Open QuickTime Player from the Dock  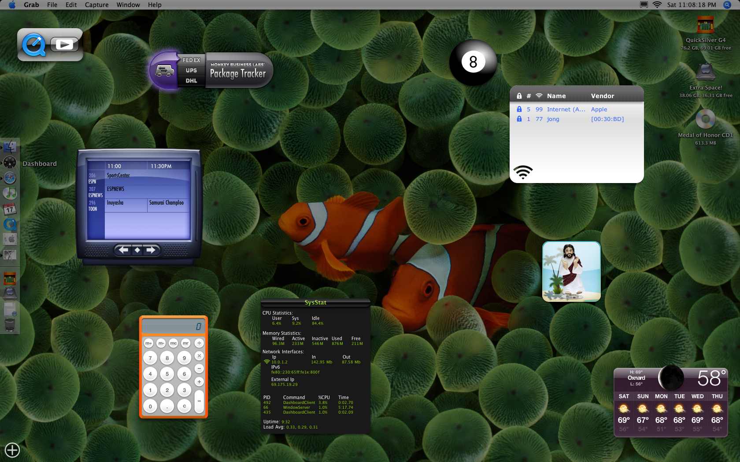tap(10, 224)
